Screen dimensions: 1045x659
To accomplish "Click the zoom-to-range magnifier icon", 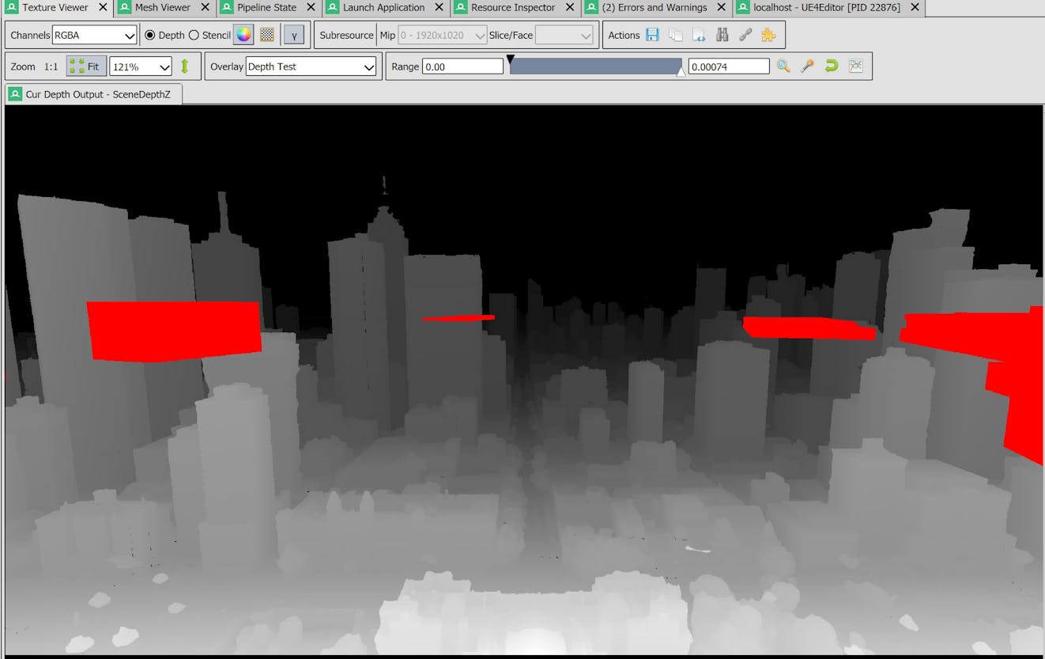I will [x=783, y=66].
